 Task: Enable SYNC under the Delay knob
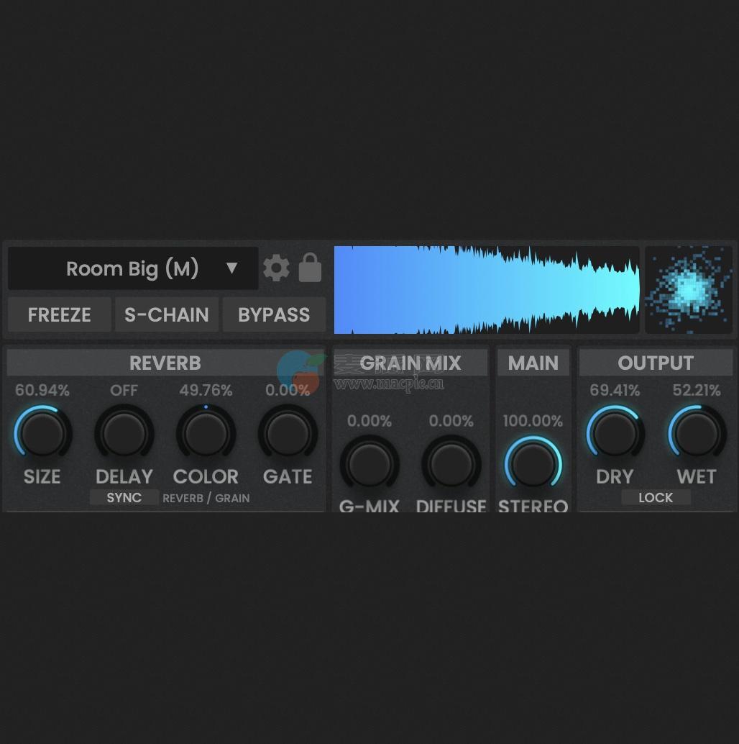(124, 497)
